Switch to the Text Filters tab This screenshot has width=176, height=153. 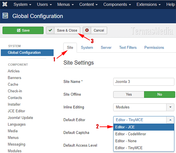128,47
